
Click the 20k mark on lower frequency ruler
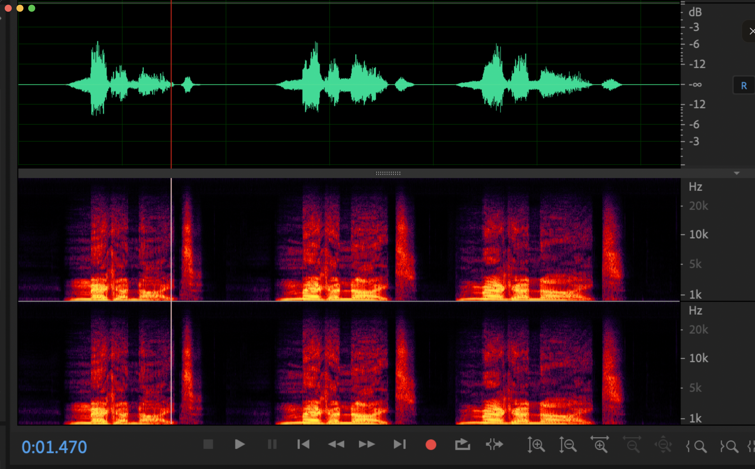[x=699, y=329]
